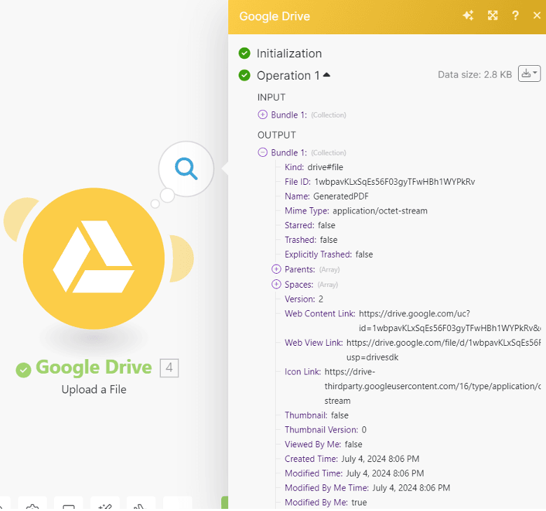Expand the Parents array
Viewport: 546px width, 511px height.
276,269
